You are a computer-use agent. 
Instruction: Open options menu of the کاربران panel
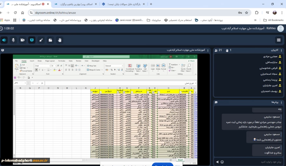coord(281,50)
